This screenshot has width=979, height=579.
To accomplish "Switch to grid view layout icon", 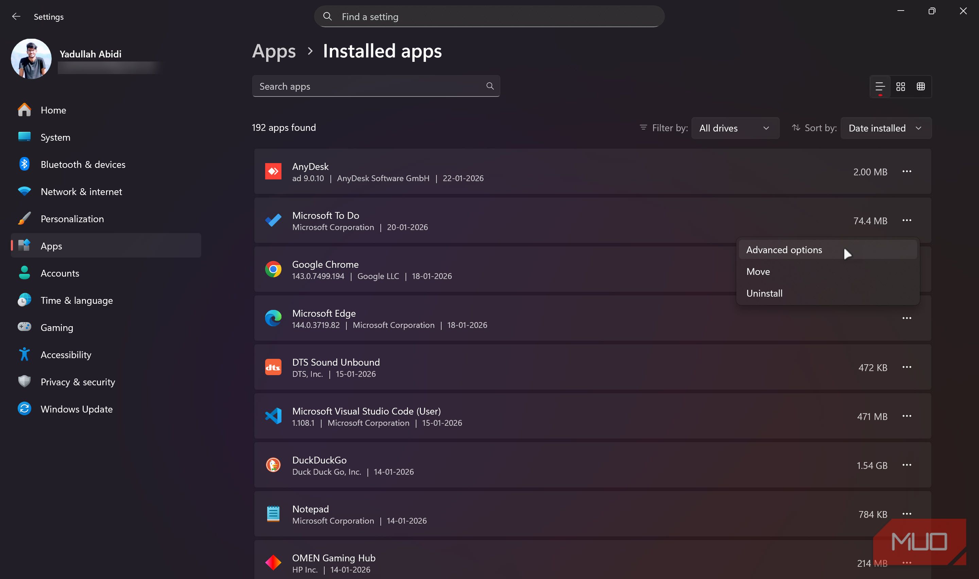I will click(x=900, y=86).
